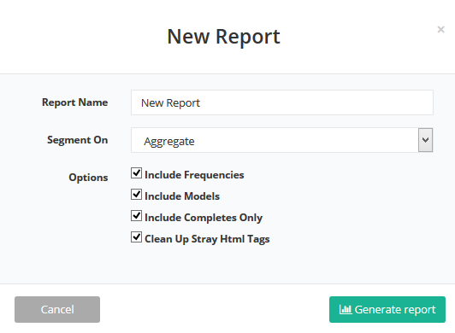Click the Generate report button
The height and width of the screenshot is (333, 455).
(387, 310)
